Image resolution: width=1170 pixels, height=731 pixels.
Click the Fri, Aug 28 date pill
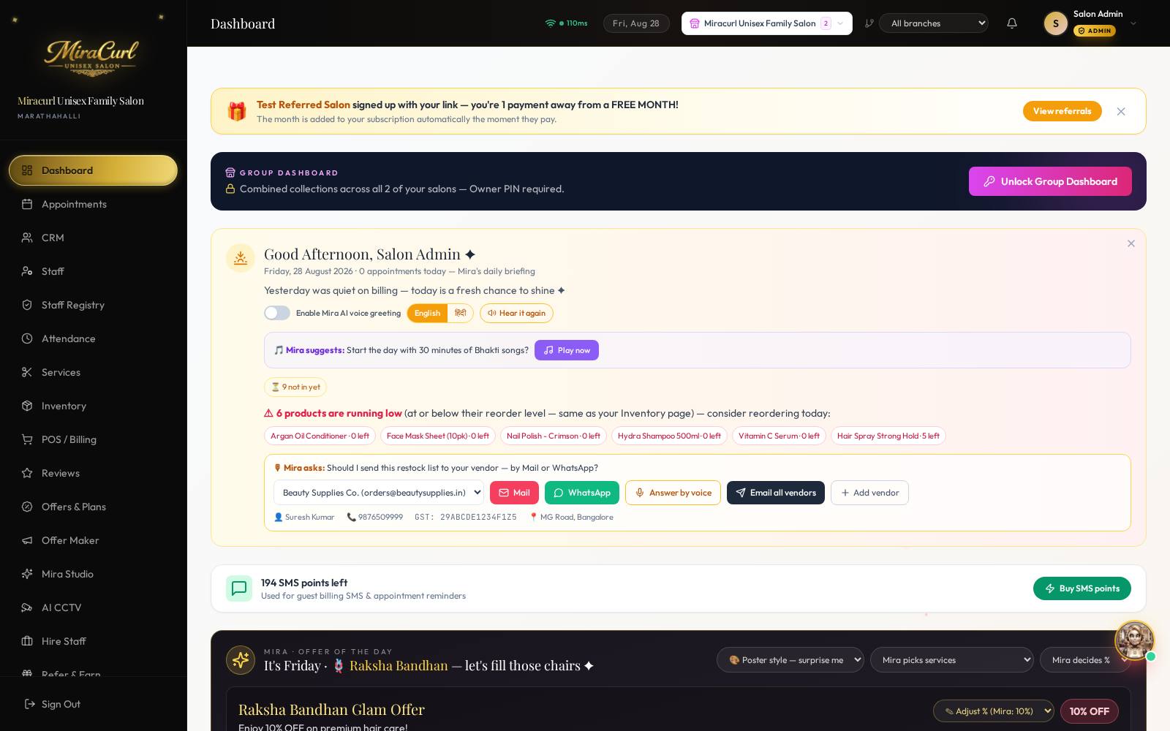click(636, 23)
